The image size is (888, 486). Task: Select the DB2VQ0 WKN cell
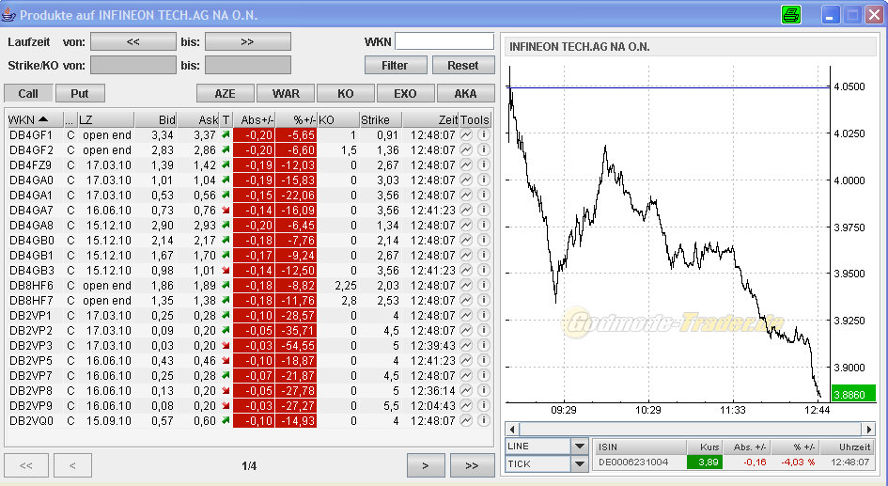click(x=32, y=420)
